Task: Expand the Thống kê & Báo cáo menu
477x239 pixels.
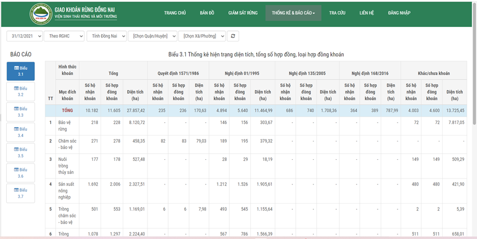Action: (x=293, y=13)
